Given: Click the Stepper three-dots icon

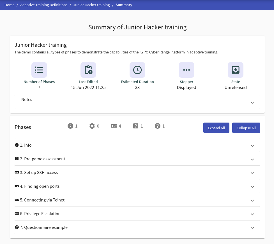Looking at the screenshot, I should coord(186,70).
